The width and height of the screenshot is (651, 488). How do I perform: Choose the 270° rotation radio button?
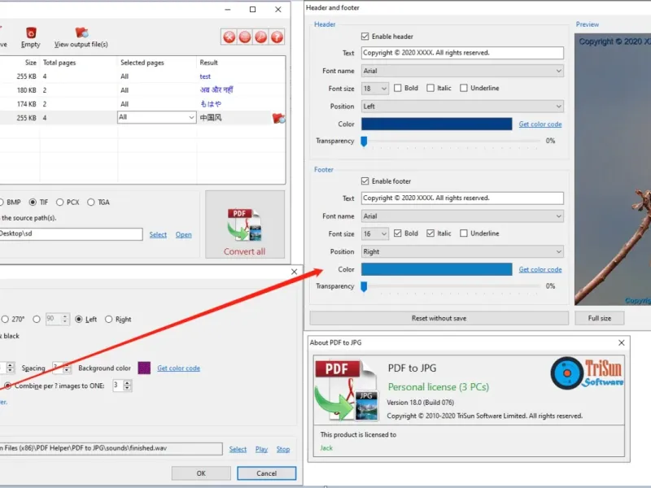point(5,319)
